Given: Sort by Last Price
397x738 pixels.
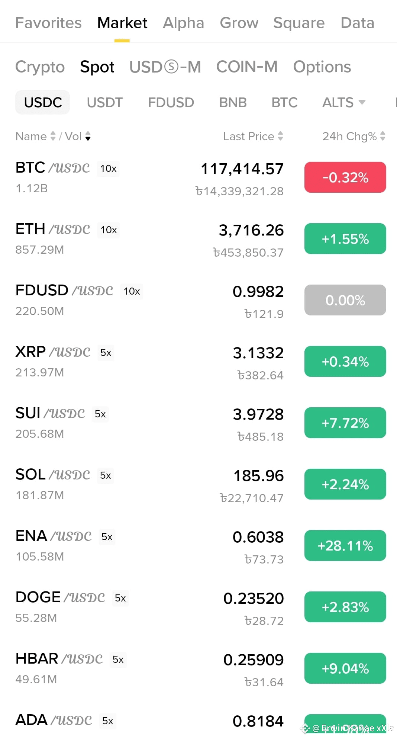Looking at the screenshot, I should pyautogui.click(x=253, y=137).
